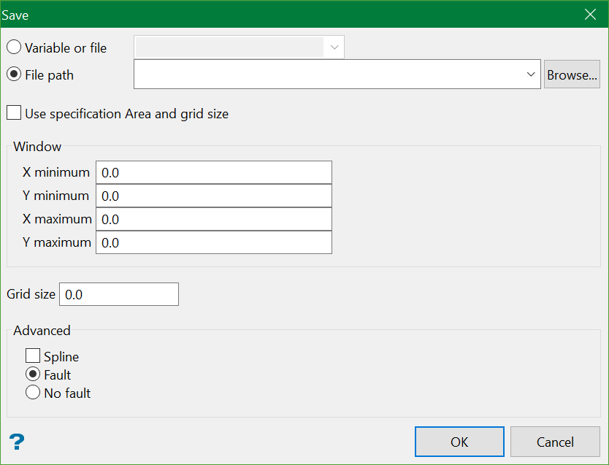Expand the File path dropdown arrow
This screenshot has height=465, width=609.
(530, 74)
